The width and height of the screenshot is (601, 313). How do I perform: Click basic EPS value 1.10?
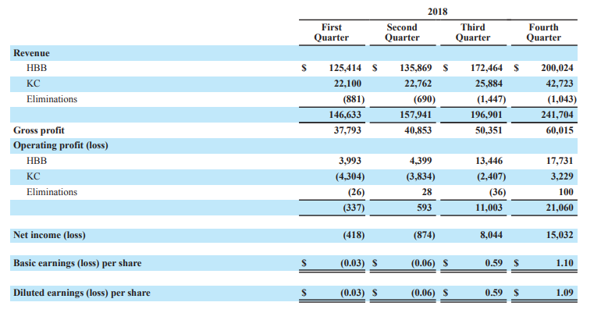coord(564,263)
